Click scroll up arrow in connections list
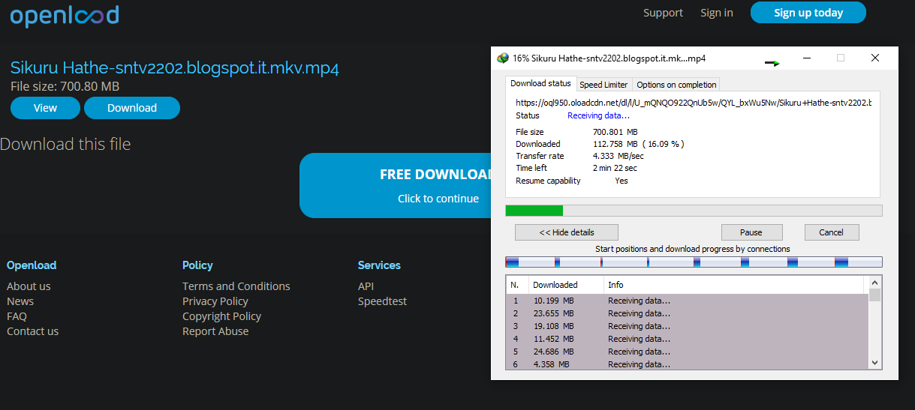 click(874, 283)
